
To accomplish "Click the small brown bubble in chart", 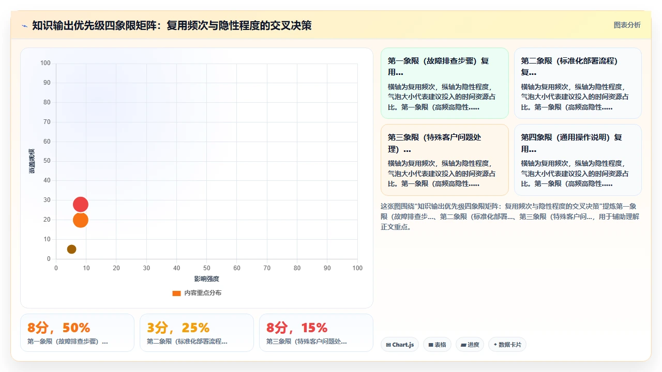I will 71,249.
